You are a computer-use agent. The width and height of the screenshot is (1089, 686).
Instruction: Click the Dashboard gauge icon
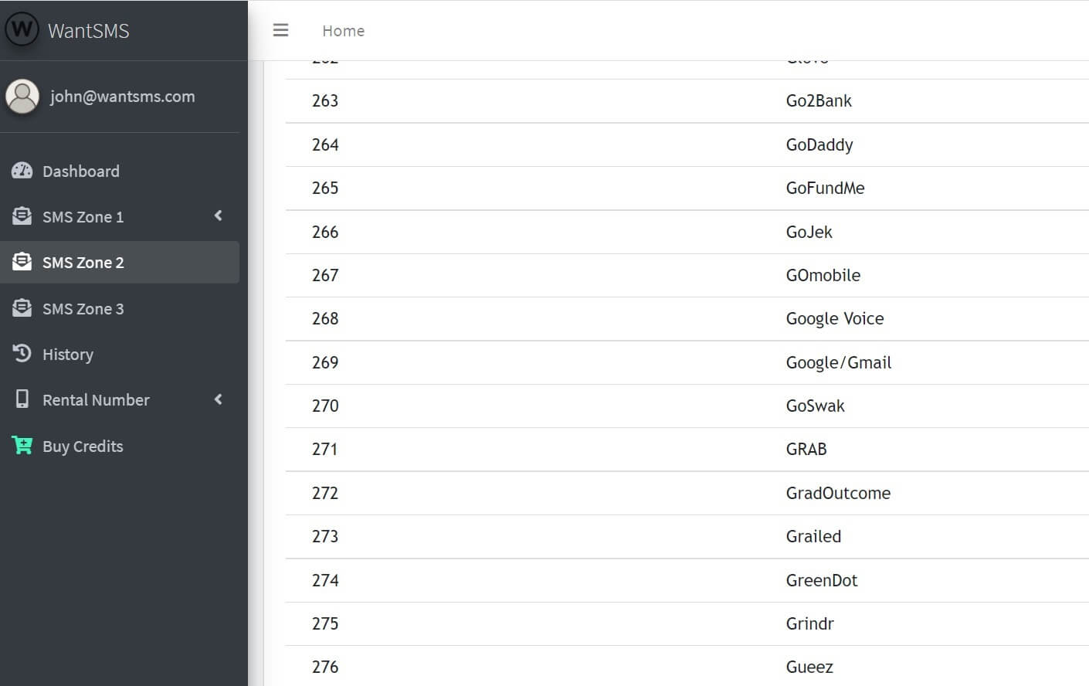coord(22,171)
